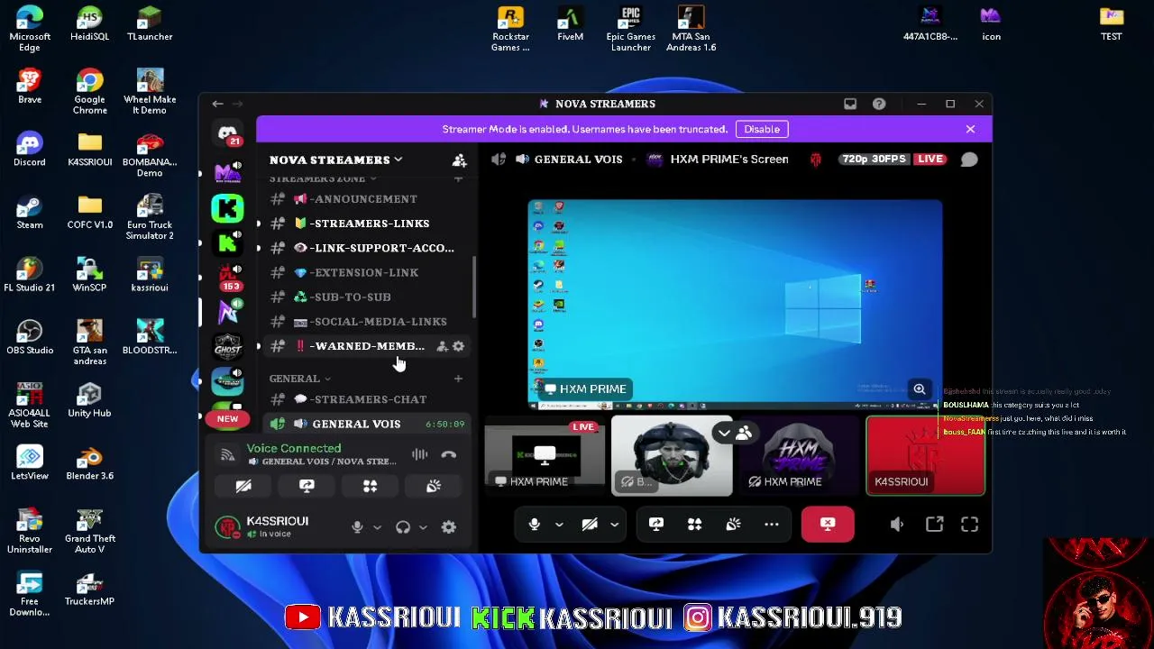Stop watching with the red stream button
The height and width of the screenshot is (649, 1154).
pos(828,524)
